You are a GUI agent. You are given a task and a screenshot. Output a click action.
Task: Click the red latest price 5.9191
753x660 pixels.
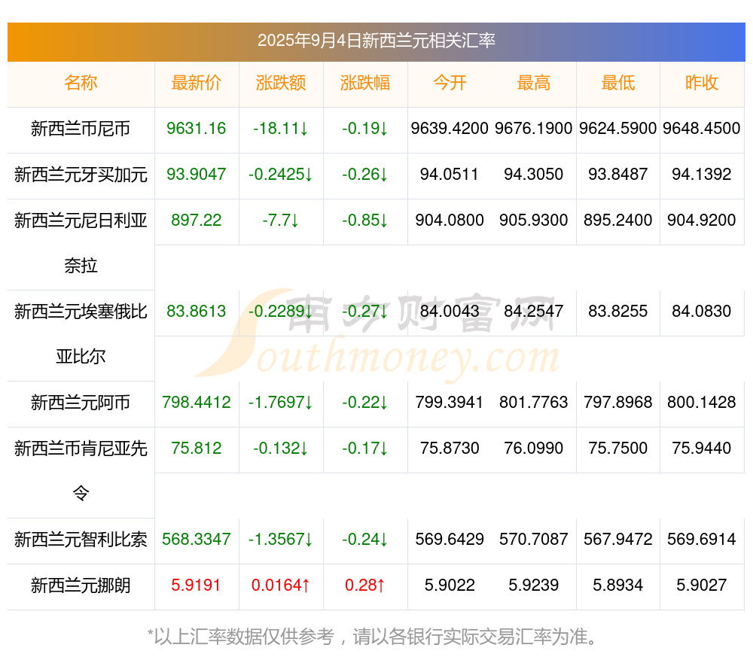coord(197,585)
